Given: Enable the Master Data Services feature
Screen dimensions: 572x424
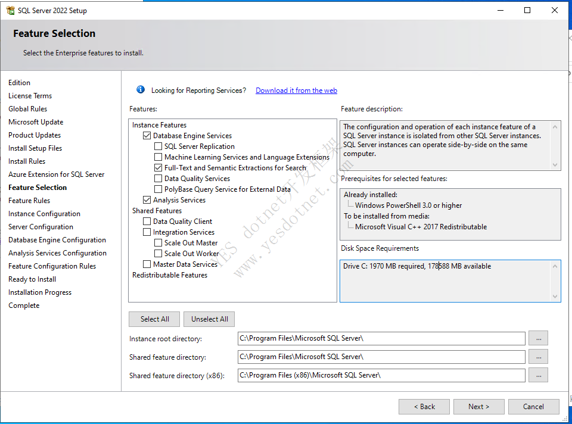Looking at the screenshot, I should (147, 264).
